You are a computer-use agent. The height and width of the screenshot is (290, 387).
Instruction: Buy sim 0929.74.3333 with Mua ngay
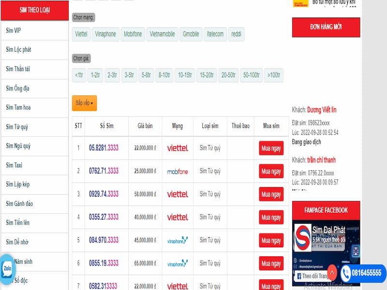(271, 194)
